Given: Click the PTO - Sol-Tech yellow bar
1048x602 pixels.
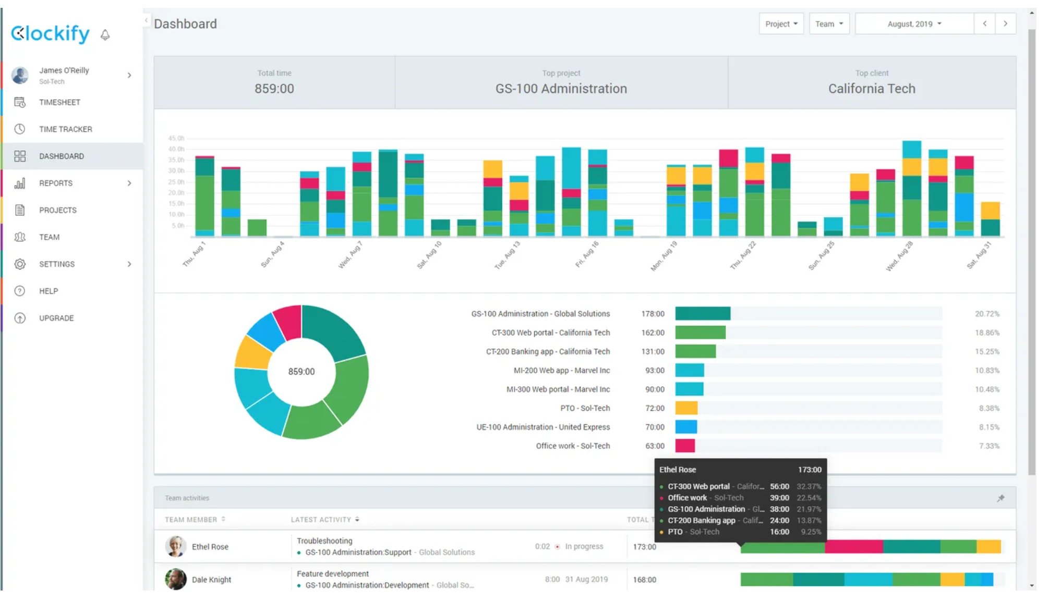Looking at the screenshot, I should coord(686,408).
